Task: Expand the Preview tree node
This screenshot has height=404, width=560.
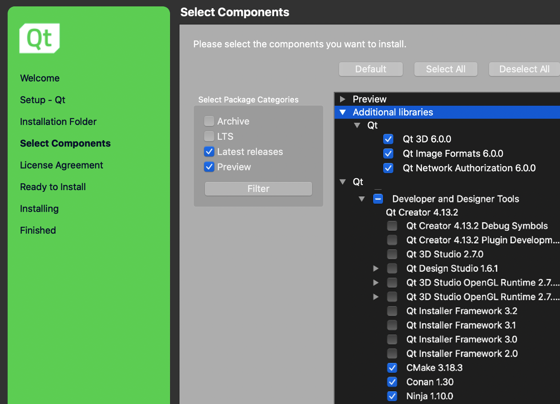Action: click(x=342, y=99)
